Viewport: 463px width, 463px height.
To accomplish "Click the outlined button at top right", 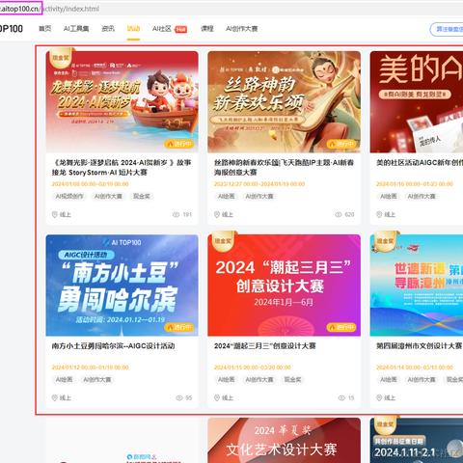I will pyautogui.click(x=447, y=29).
